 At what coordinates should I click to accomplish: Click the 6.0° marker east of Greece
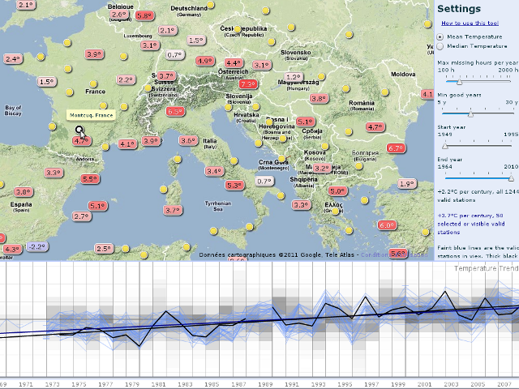(386, 225)
